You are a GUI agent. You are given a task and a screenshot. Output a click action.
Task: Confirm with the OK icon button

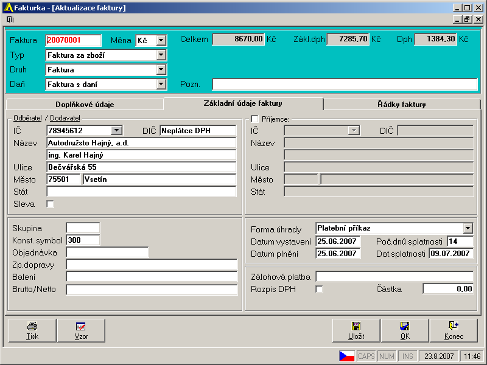[405, 330]
